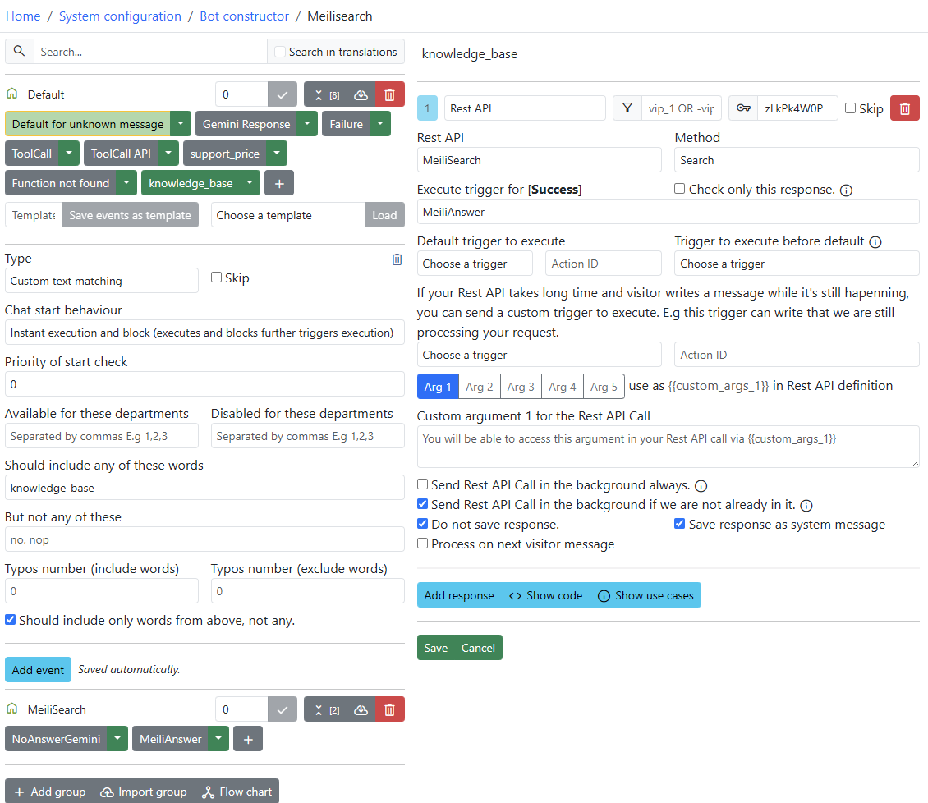Switch to Arg 2 tab
This screenshot has width=928, height=803.
click(x=480, y=387)
